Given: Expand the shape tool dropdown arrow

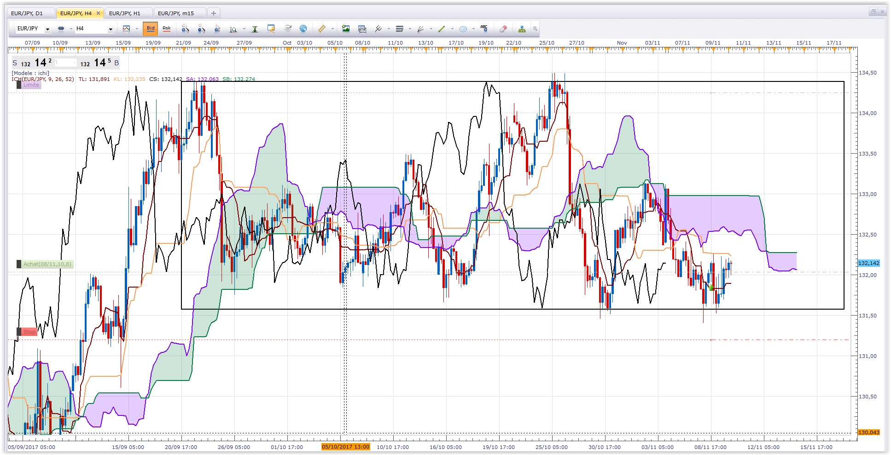Looking at the screenshot, I should coord(473,29).
